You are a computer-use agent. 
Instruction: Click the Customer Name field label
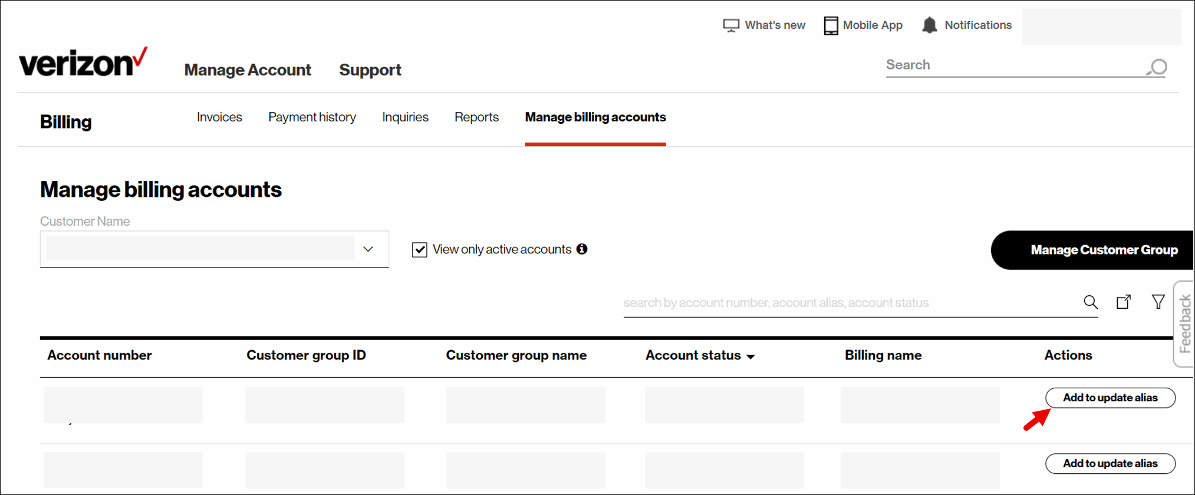coord(85,222)
